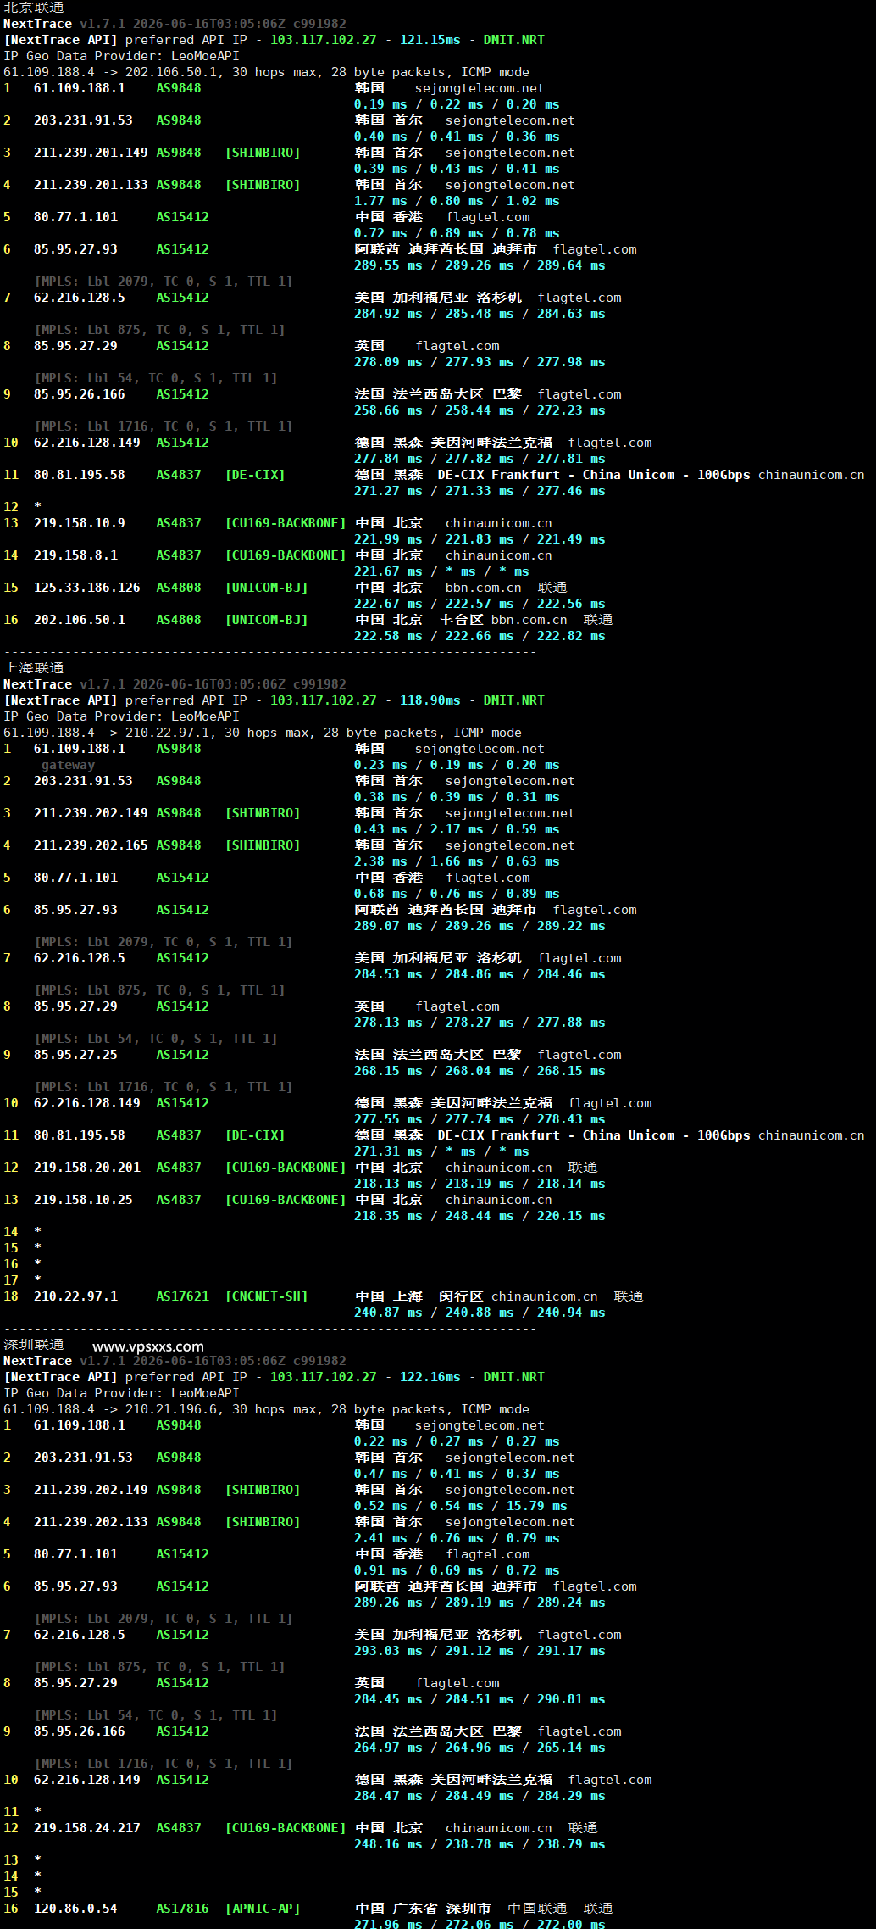Select the 2.41 ms latency
The width and height of the screenshot is (876, 1929).
coord(380,1538)
